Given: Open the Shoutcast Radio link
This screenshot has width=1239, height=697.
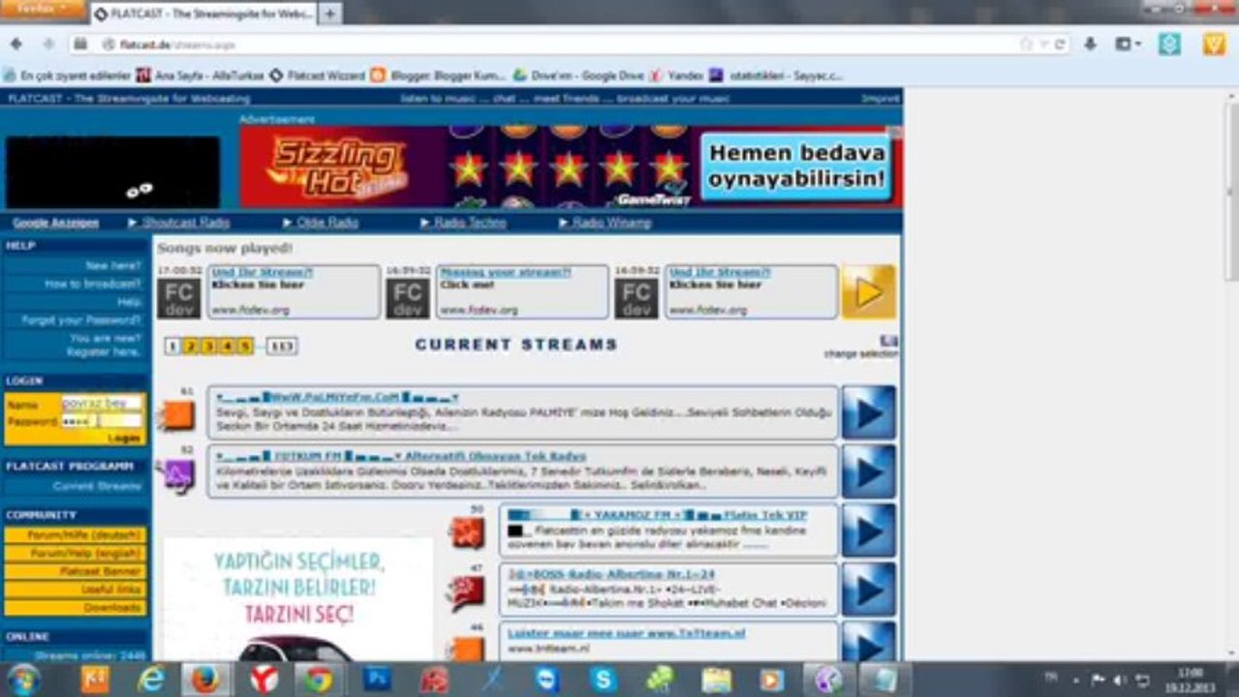Looking at the screenshot, I should coord(185,223).
